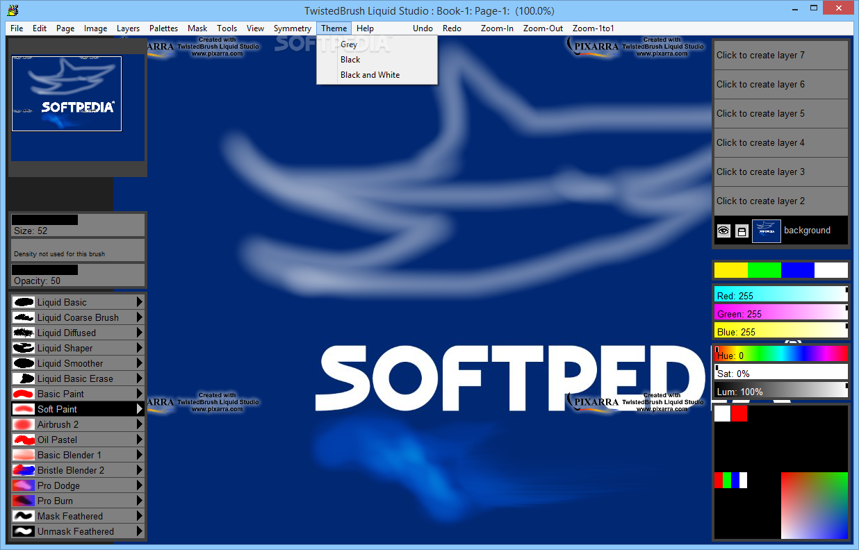Choose the Liquid Diffused brush icon
The width and height of the screenshot is (859, 550).
(x=24, y=333)
